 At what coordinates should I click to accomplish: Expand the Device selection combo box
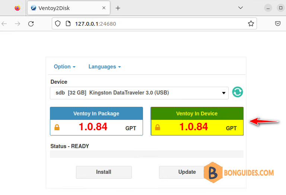click(x=139, y=93)
